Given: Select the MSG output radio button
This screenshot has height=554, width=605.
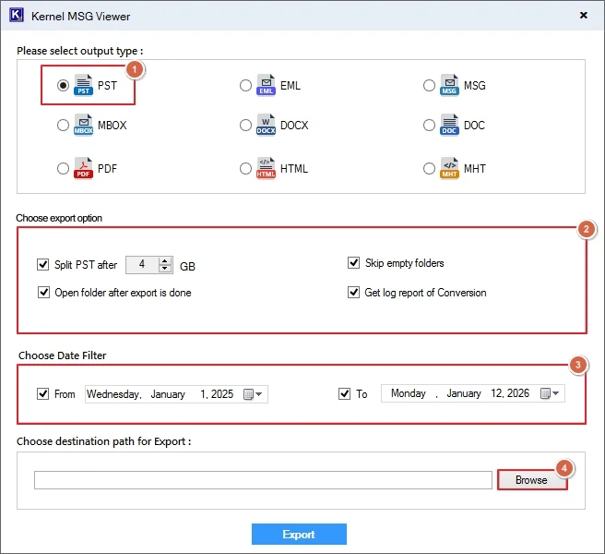Looking at the screenshot, I should 429,85.
